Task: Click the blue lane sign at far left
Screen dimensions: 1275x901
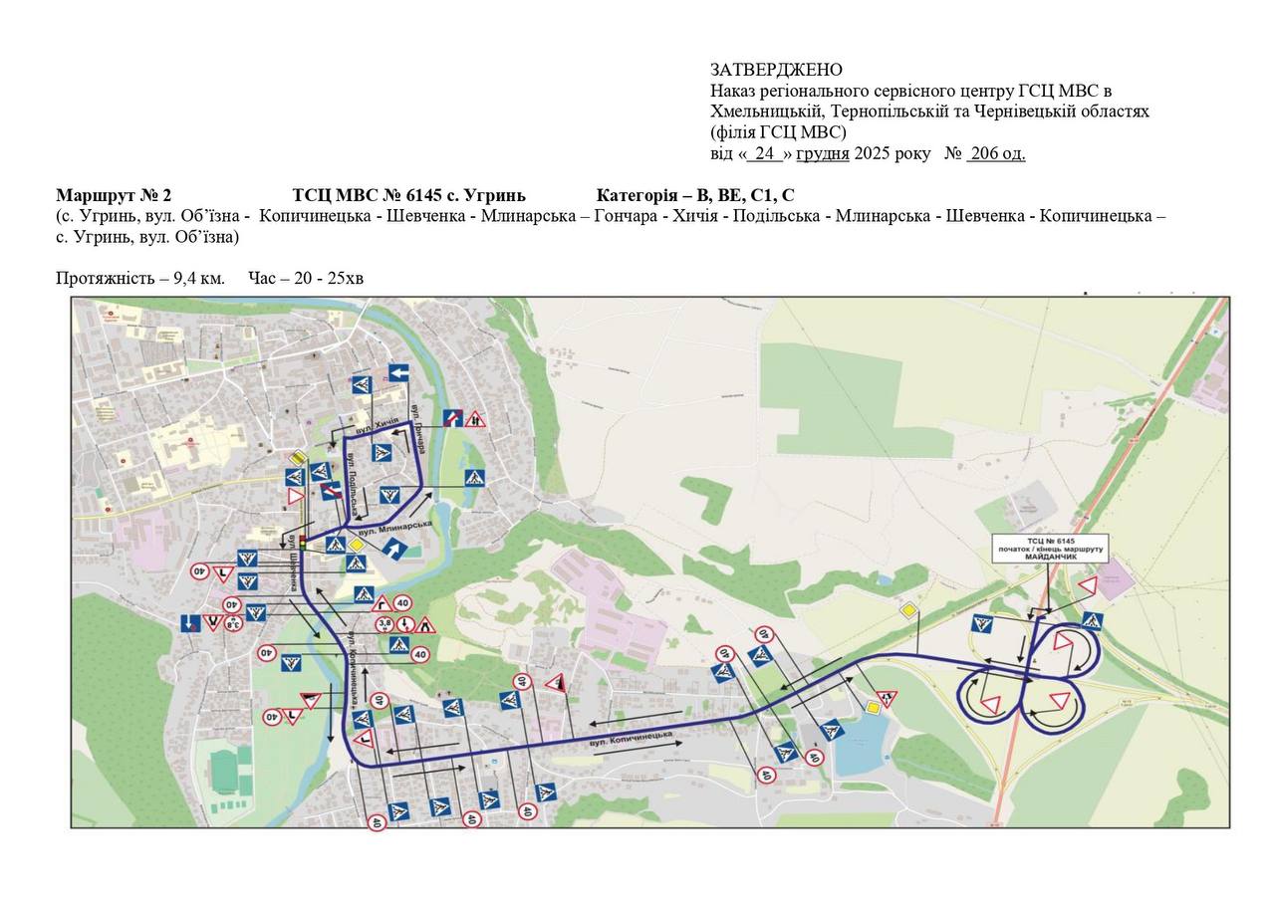Action: (x=188, y=623)
